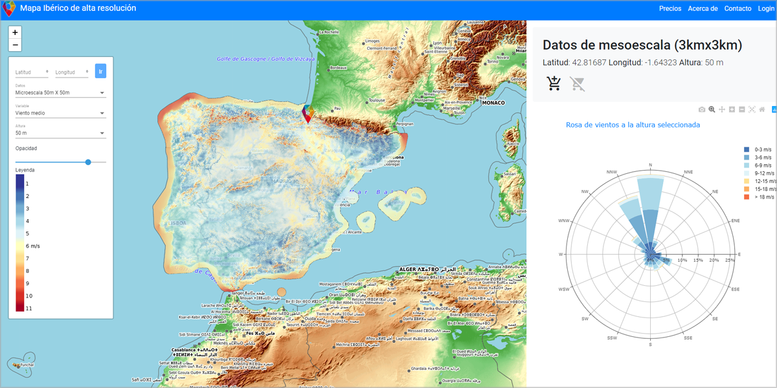
Task: Click the Perpignan label on the map
Action: pyautogui.click(x=403, y=123)
